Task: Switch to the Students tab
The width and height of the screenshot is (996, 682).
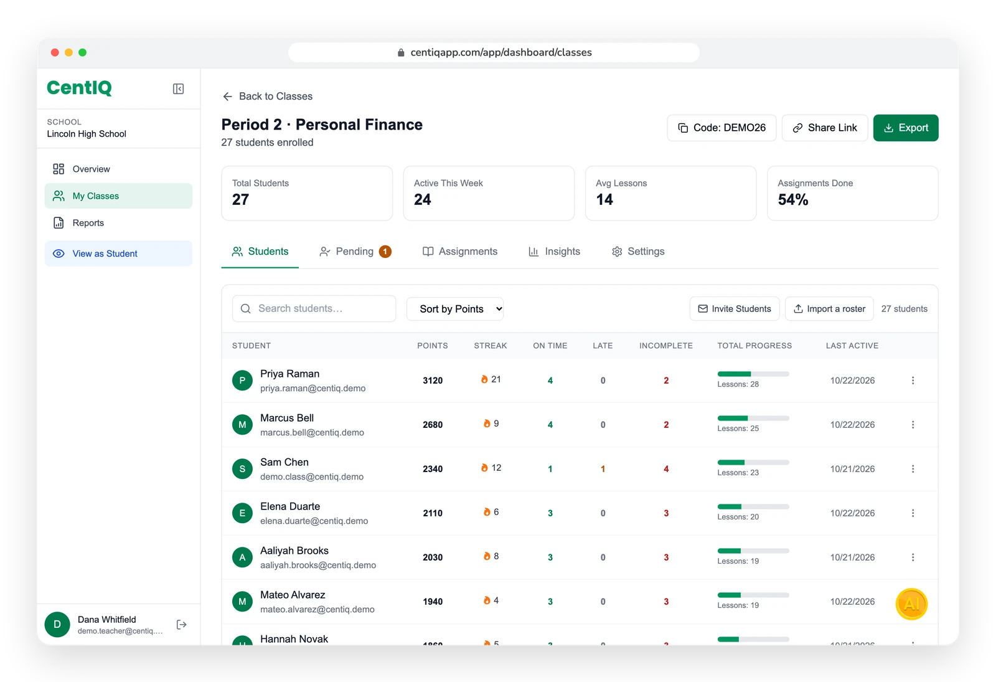Action: pyautogui.click(x=260, y=252)
